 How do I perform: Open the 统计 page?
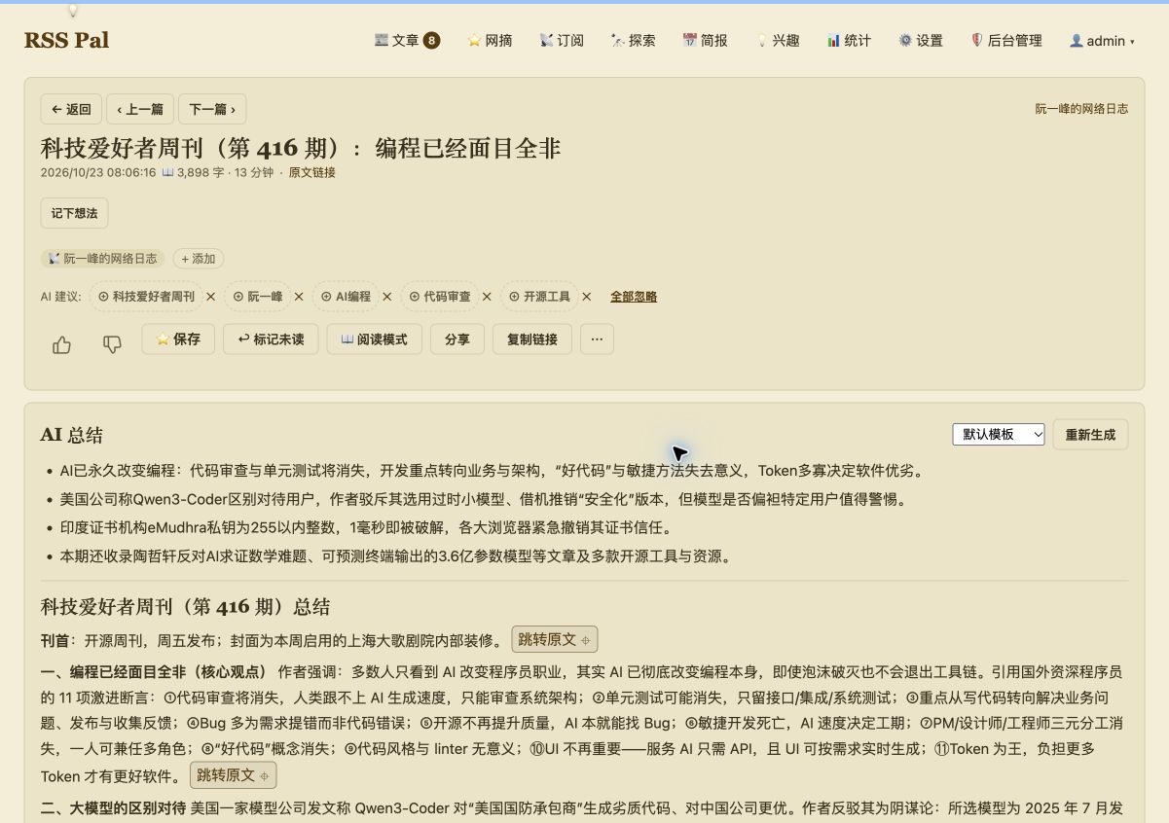pyautogui.click(x=849, y=41)
